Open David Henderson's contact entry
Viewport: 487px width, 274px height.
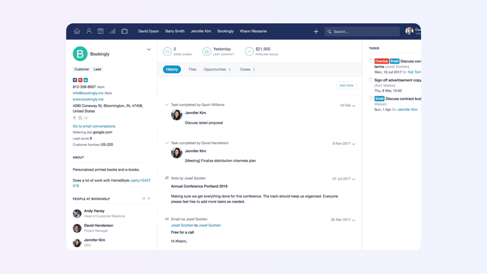pos(93,228)
